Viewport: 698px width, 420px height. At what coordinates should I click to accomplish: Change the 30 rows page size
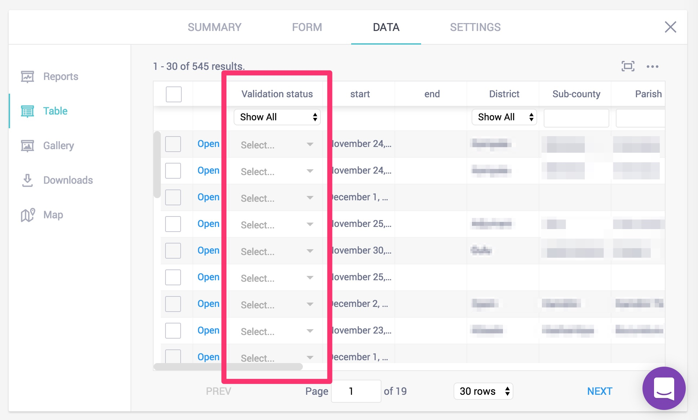[483, 391]
